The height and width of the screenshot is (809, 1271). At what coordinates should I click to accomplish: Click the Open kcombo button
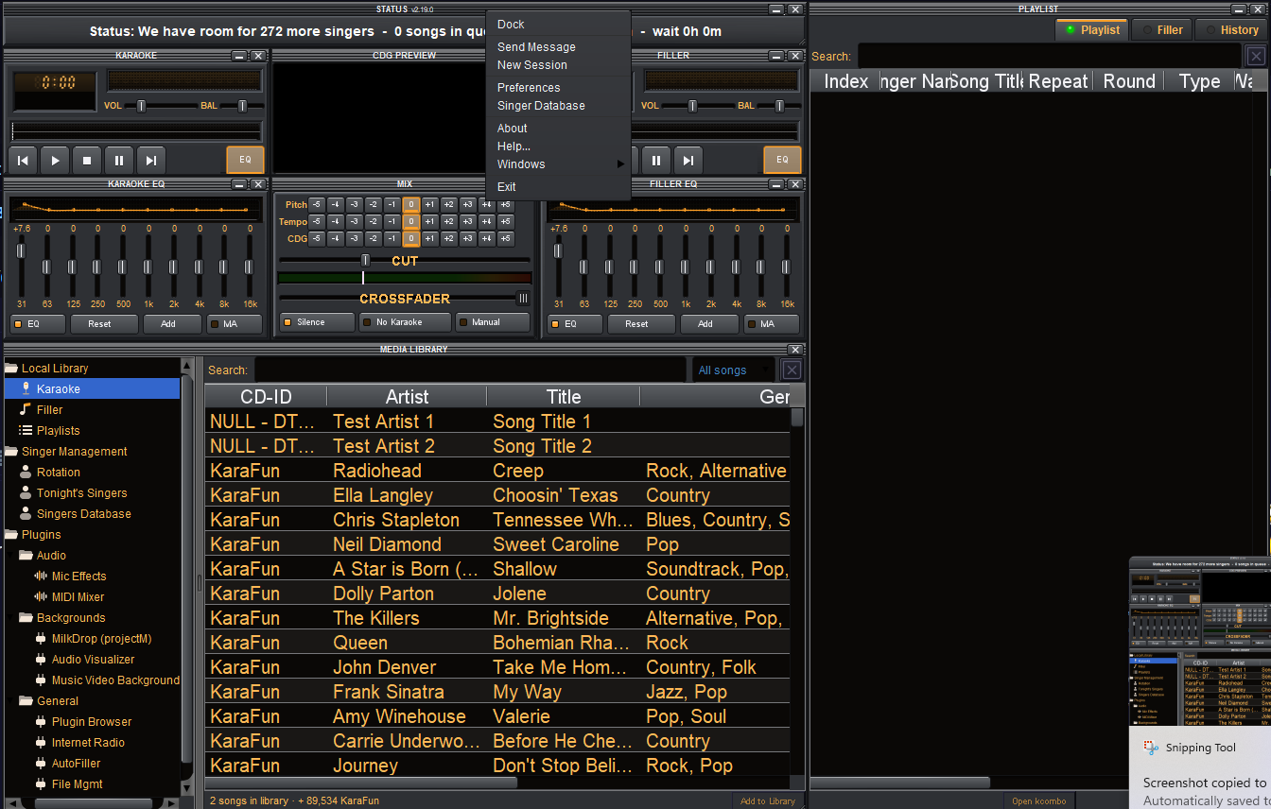1038,800
